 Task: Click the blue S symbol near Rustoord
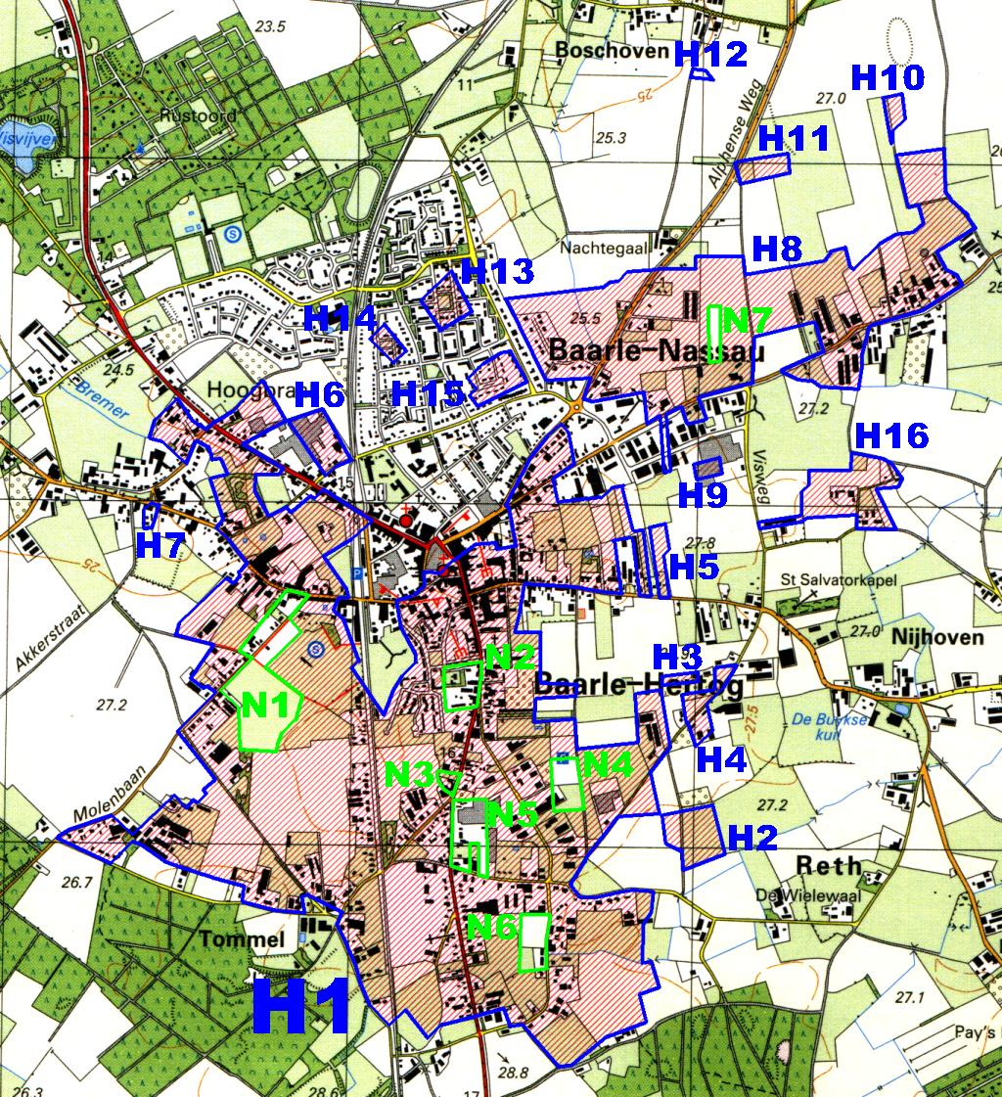[x=234, y=234]
